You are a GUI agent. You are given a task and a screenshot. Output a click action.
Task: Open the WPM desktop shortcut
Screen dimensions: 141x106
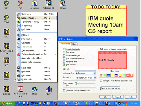[6, 76]
